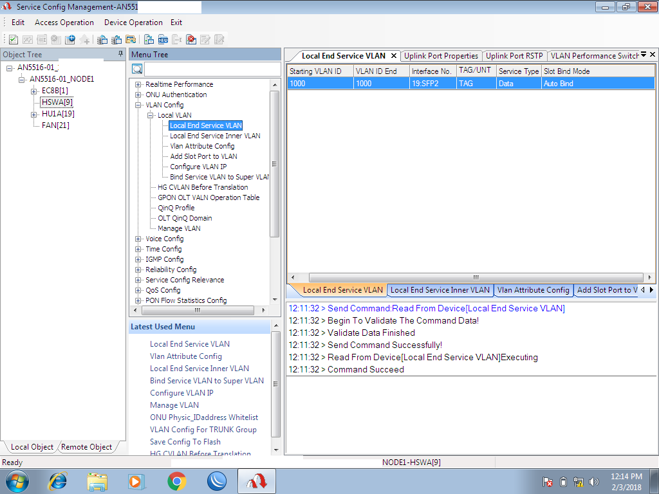The image size is (659, 494).
Task: Open Save Config To Flash link
Action: pyautogui.click(x=185, y=441)
